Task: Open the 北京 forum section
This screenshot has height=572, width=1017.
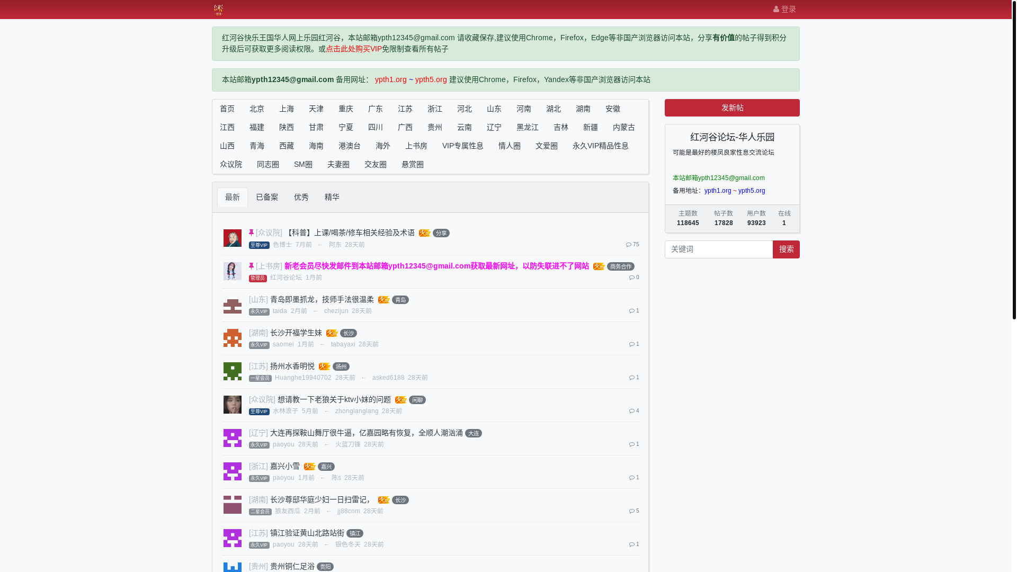Action: (x=257, y=109)
